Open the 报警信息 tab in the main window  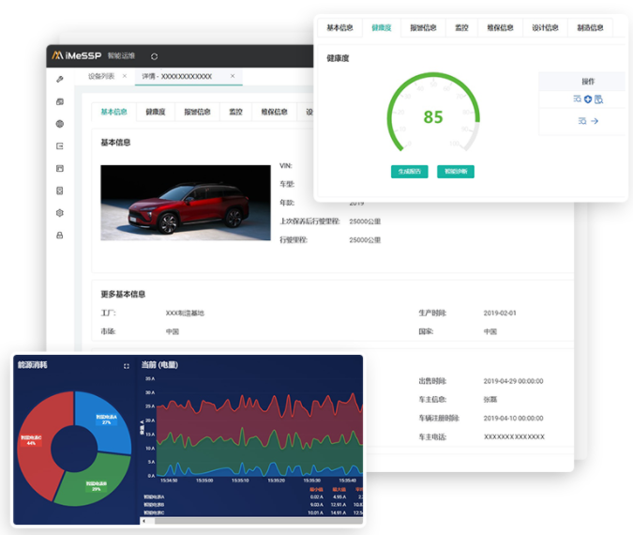pyautogui.click(x=198, y=112)
